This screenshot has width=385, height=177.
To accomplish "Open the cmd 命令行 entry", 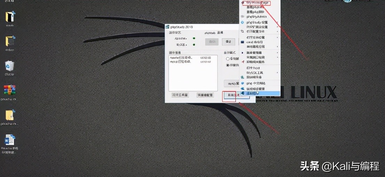I will [x=260, y=42].
